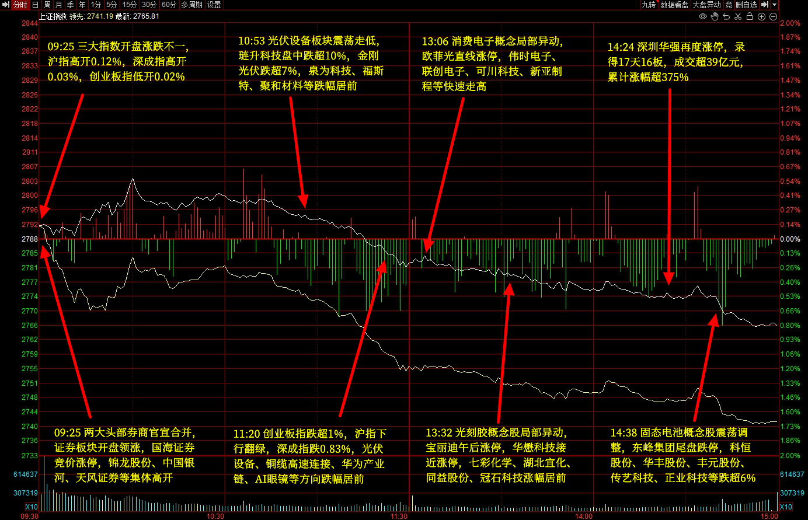Select the 60分 period tab

[x=169, y=5]
